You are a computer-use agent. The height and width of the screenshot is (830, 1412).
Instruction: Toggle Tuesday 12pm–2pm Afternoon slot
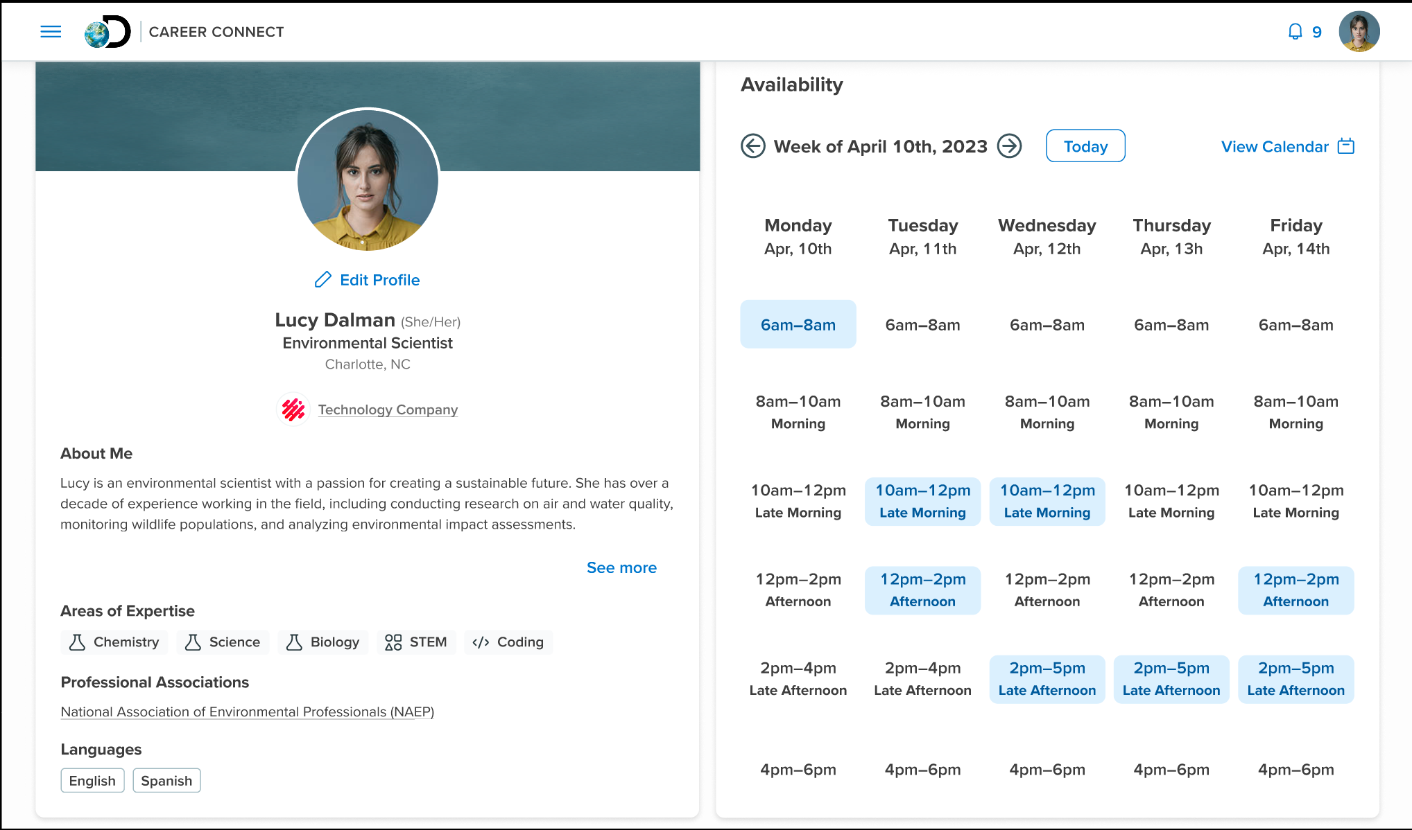(x=922, y=590)
